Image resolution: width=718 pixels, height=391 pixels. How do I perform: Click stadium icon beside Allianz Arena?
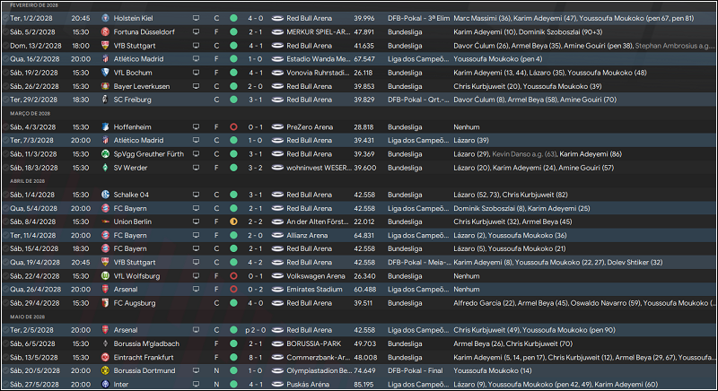[277, 236]
